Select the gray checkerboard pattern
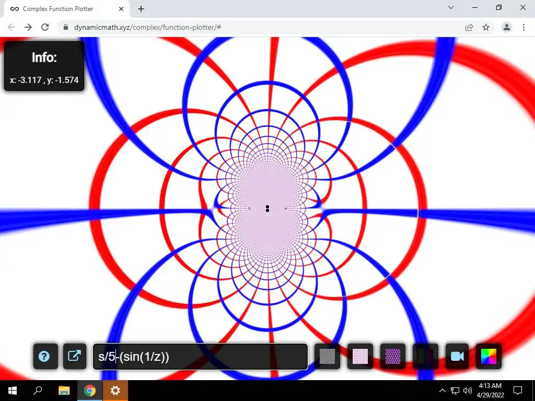Screen dimensions: 535x401 tap(327, 356)
